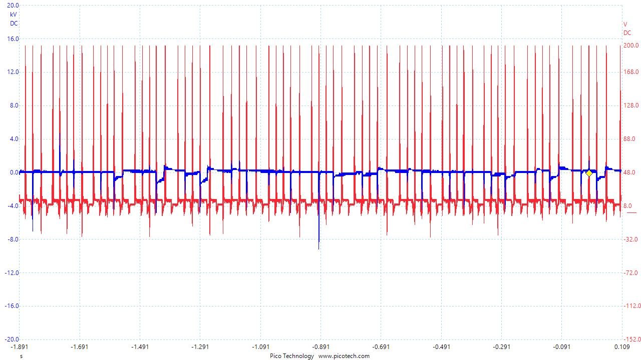Click the -1.691 time axis value
Image resolution: width=641 pixels, height=360 pixels.
[x=79, y=346]
